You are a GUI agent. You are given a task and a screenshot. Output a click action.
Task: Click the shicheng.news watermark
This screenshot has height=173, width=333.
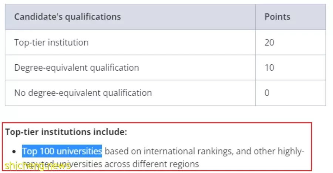38,166
